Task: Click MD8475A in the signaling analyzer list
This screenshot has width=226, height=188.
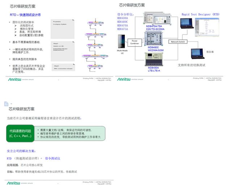Action: [123, 29]
